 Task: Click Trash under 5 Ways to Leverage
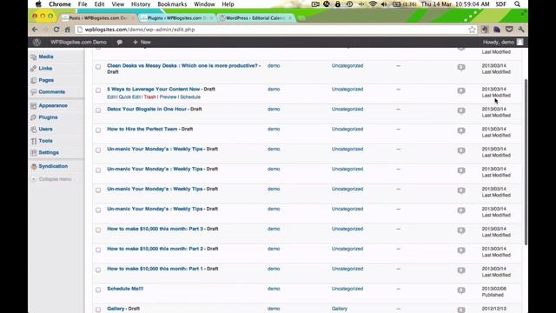pyautogui.click(x=150, y=97)
